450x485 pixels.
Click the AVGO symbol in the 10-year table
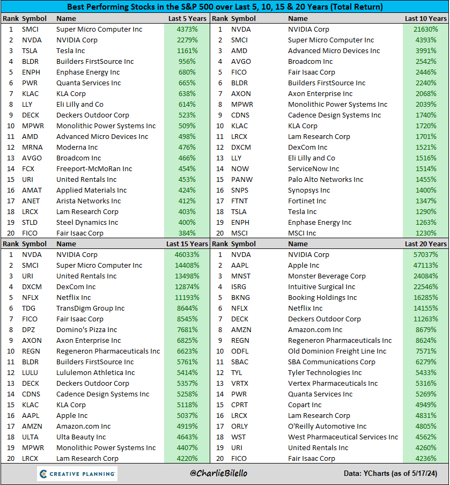(x=241, y=62)
